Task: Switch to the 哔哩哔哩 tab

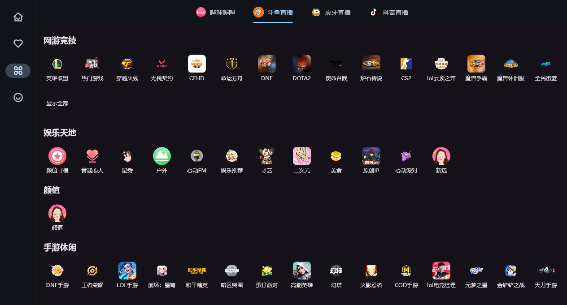Action: [x=216, y=13]
